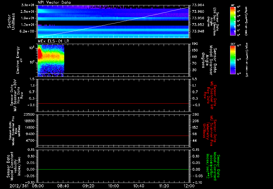
Task: Select the "NPI Vector Data" panel title
Action: click(54, 2)
